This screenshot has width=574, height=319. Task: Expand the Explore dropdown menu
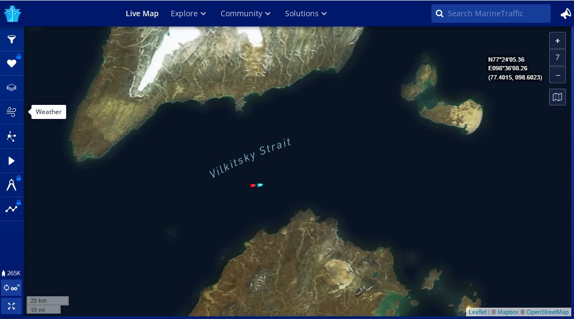[188, 14]
